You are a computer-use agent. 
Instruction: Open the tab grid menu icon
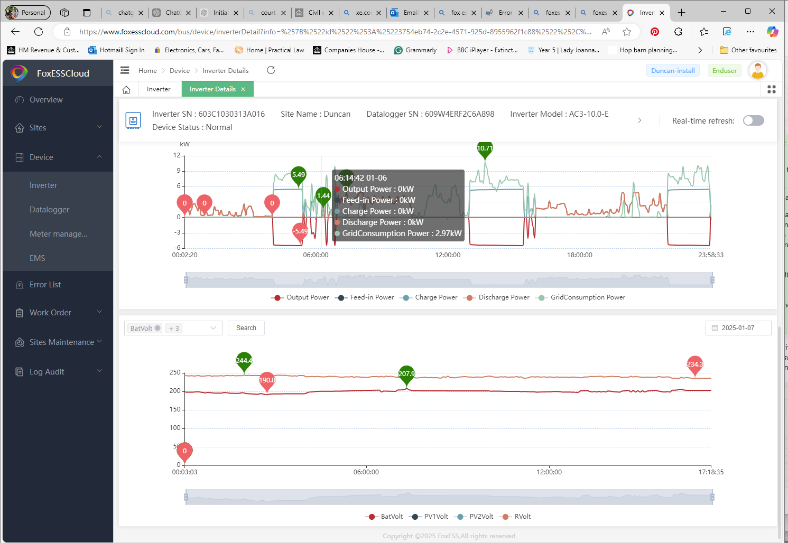[771, 90]
